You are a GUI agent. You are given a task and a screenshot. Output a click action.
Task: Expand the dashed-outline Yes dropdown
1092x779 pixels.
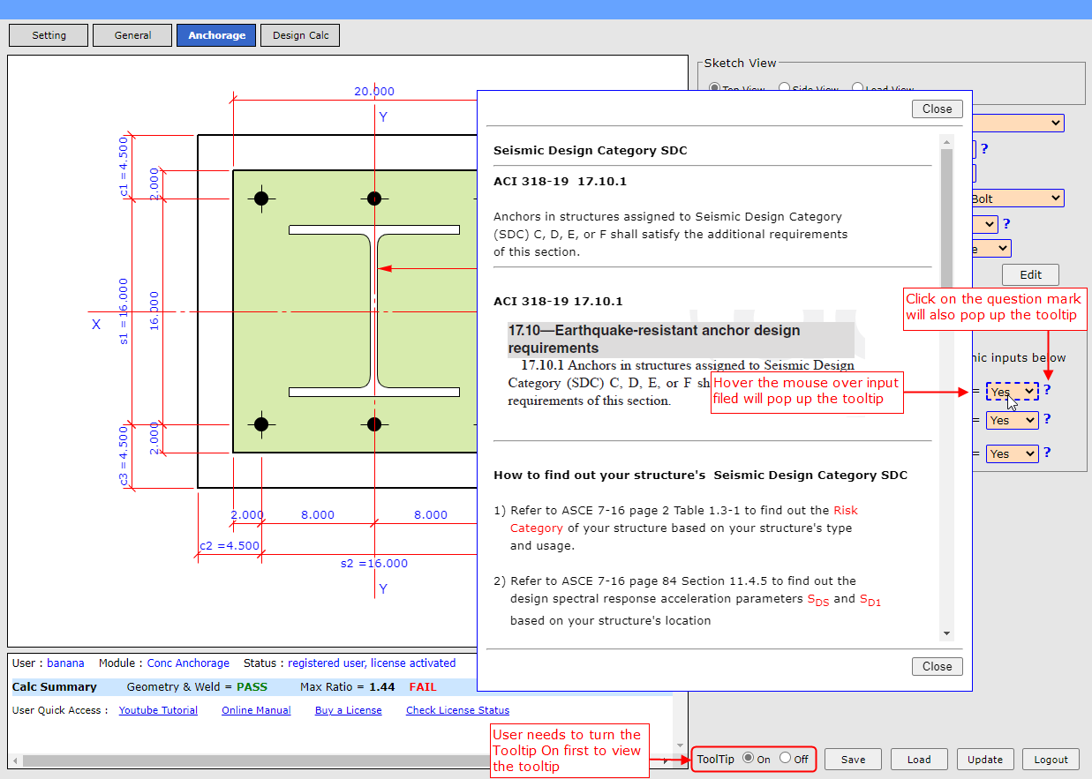(1012, 392)
